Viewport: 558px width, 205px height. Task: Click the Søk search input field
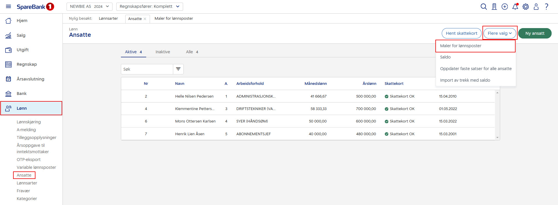click(x=147, y=69)
